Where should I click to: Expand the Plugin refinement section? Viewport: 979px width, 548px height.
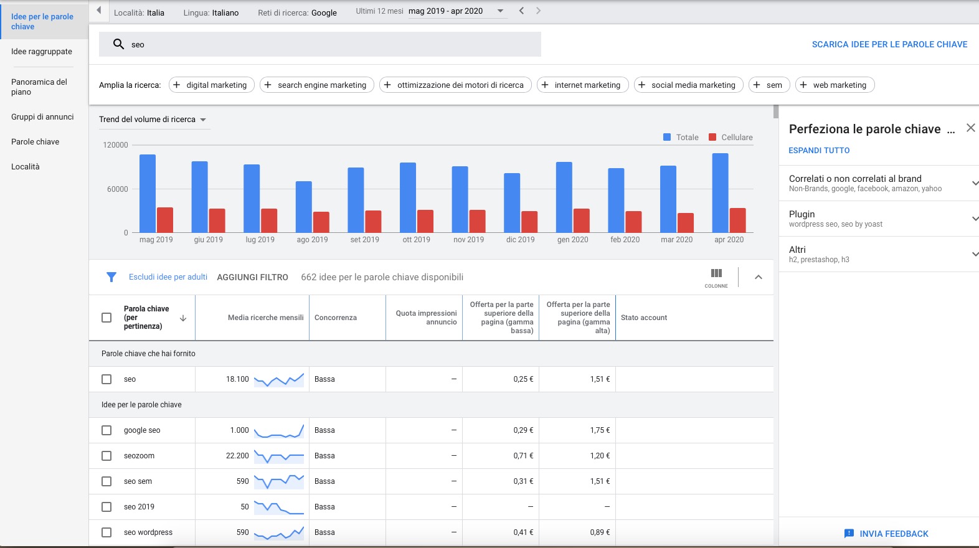(x=879, y=219)
